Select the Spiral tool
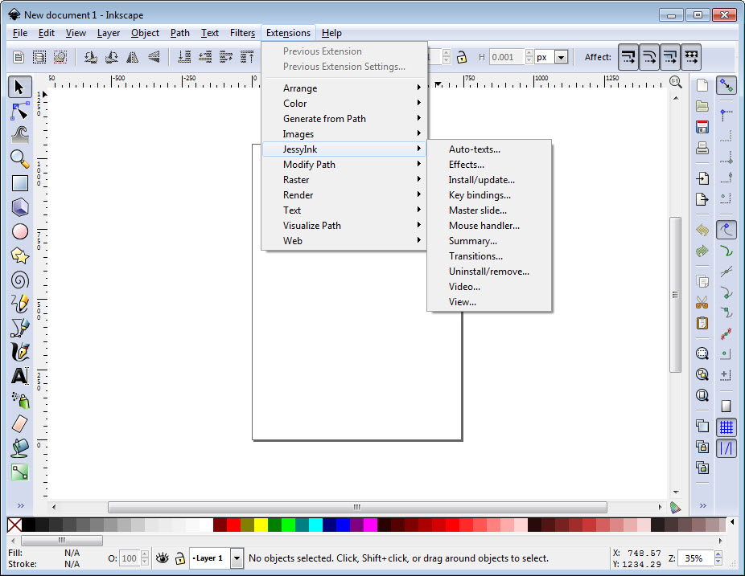 (19, 280)
